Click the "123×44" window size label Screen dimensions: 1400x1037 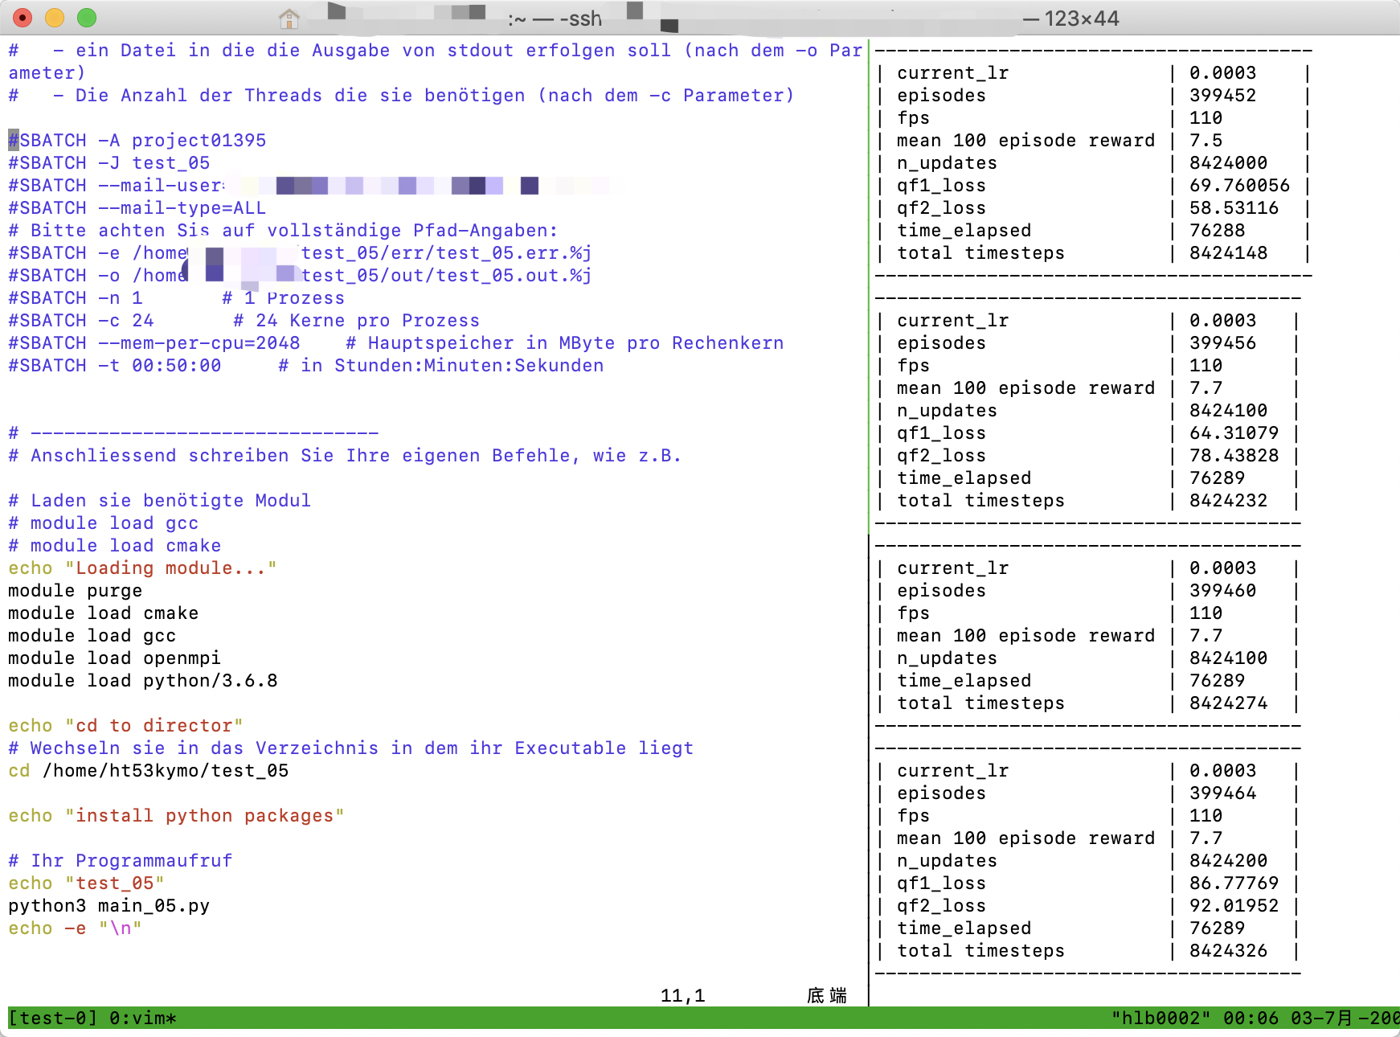pyautogui.click(x=1081, y=18)
